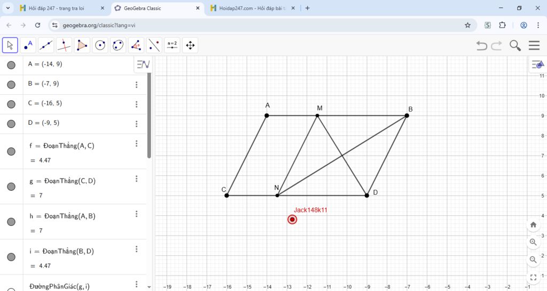547x291 pixels.
Task: Bookmark this page with the star icon
Action: coord(468,25)
